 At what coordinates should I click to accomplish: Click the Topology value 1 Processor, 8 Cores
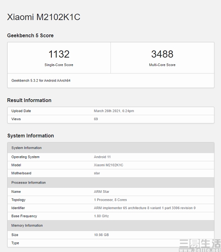click(x=110, y=200)
